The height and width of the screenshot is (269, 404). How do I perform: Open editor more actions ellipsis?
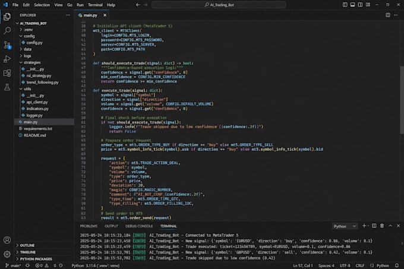pos(396,15)
